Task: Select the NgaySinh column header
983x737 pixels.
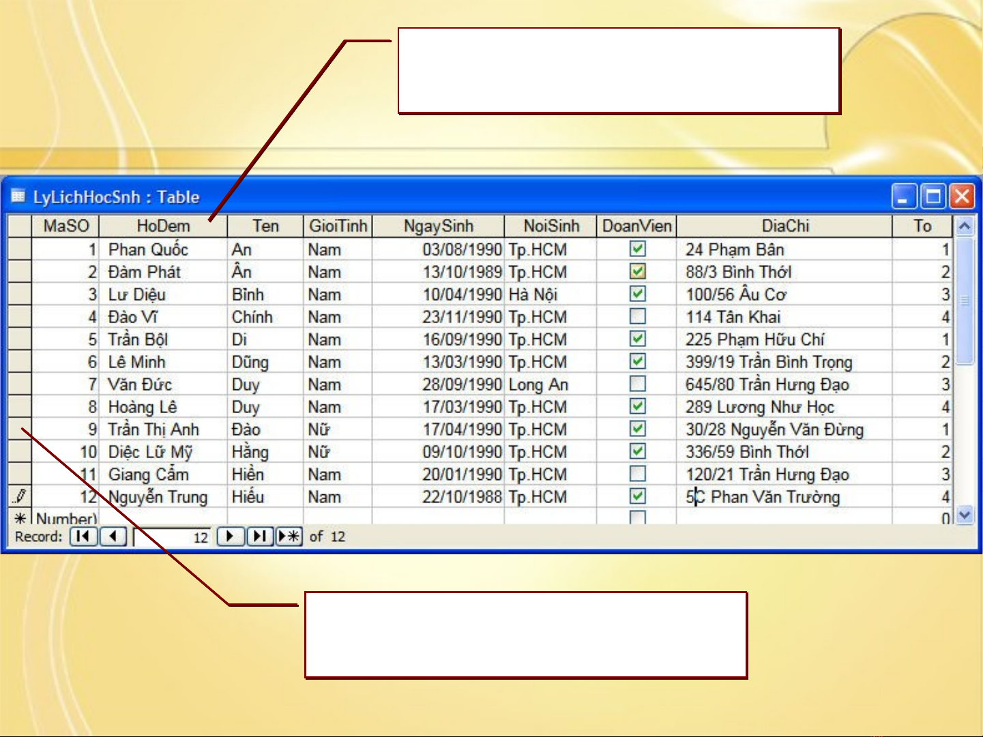Action: tap(438, 226)
